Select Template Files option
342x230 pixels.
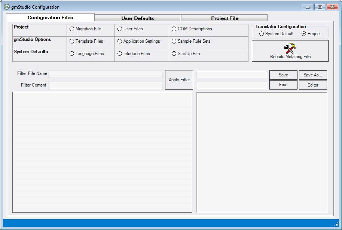click(x=72, y=42)
